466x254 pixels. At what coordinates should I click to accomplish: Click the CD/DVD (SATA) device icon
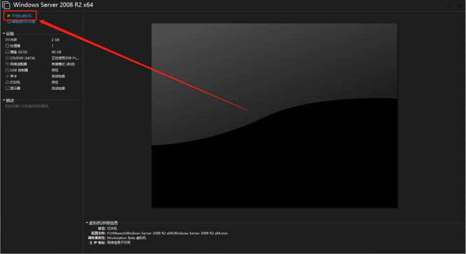pyautogui.click(x=7, y=58)
